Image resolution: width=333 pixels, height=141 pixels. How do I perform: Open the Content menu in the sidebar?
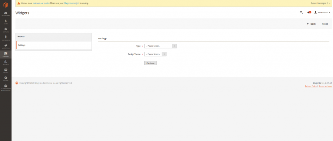point(6,54)
